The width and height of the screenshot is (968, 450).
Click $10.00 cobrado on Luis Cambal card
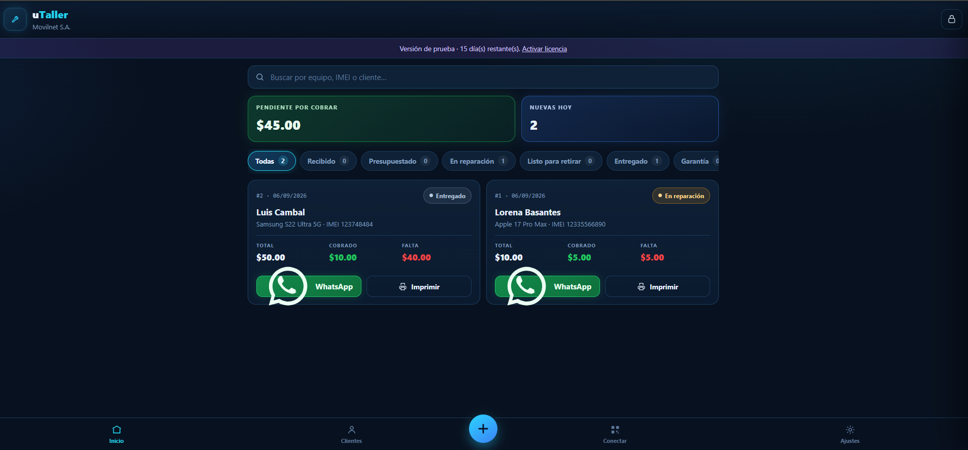pyautogui.click(x=343, y=257)
